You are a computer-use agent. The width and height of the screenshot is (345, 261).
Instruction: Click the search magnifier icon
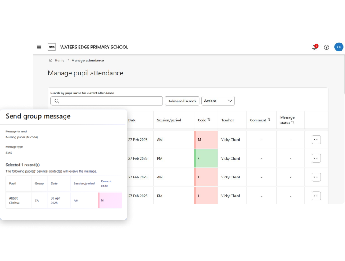57,101
